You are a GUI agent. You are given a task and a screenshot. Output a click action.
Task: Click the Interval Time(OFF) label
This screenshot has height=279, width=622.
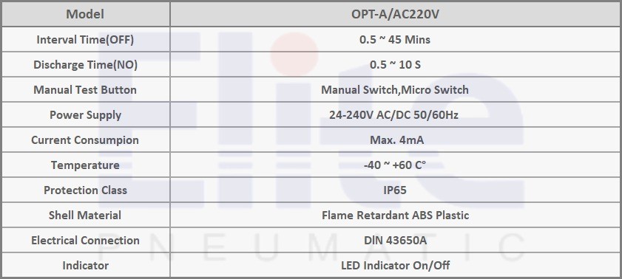[85, 40]
